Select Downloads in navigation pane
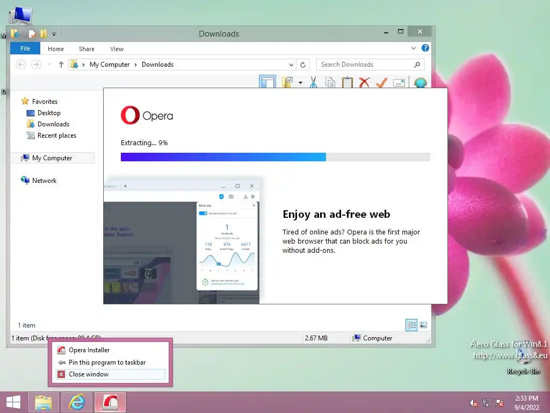 coord(53,124)
